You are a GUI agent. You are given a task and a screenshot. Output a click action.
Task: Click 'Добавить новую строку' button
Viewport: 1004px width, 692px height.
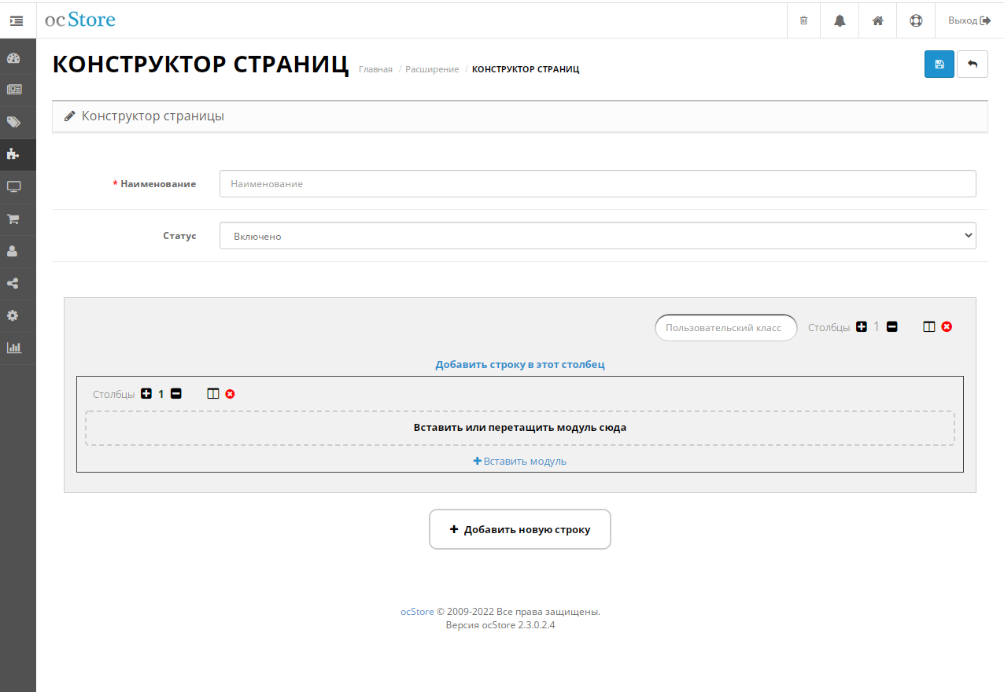coord(519,529)
